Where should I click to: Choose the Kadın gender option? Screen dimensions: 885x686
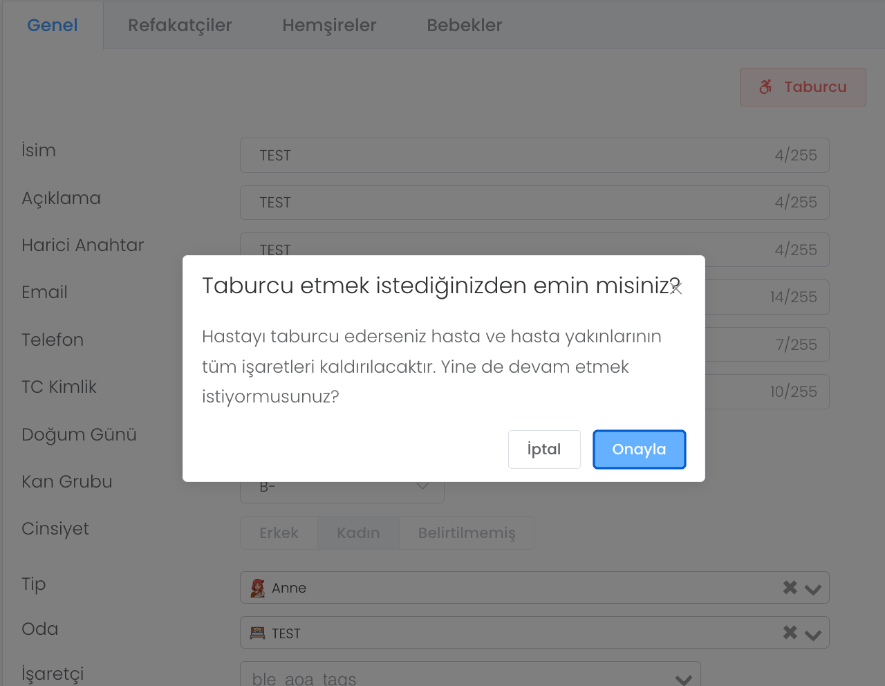(358, 533)
